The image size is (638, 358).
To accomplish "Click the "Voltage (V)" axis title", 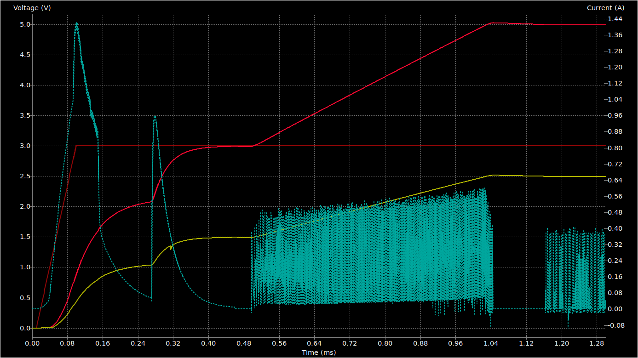I will 32,8.
